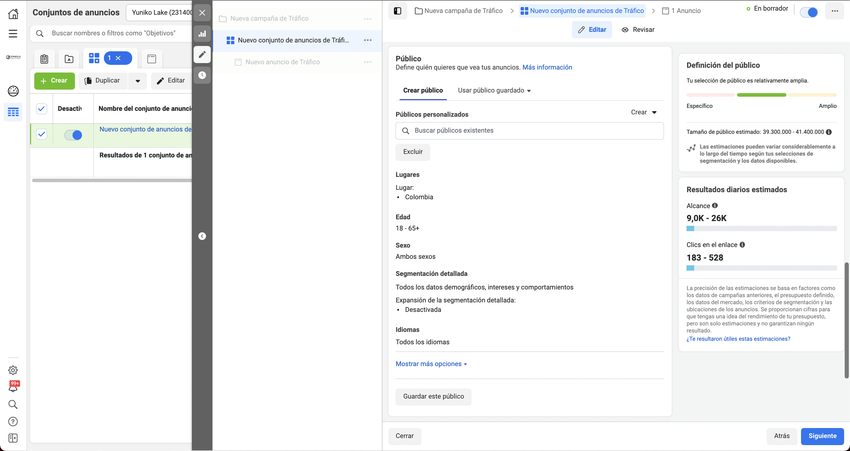Click the Buscar públicos existentes search field
The height and width of the screenshot is (451, 850).
(529, 131)
